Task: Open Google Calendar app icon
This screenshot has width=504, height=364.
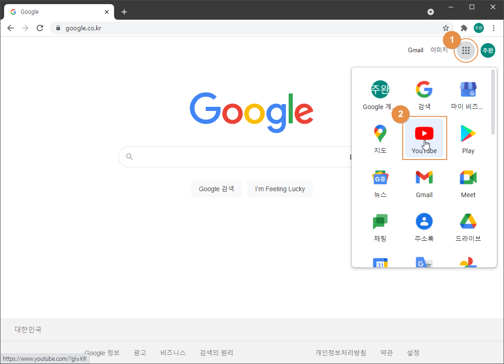Action: (x=380, y=262)
